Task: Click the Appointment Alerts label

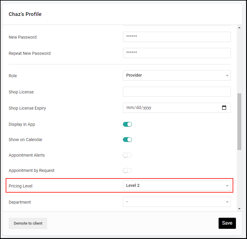Action: (27, 155)
